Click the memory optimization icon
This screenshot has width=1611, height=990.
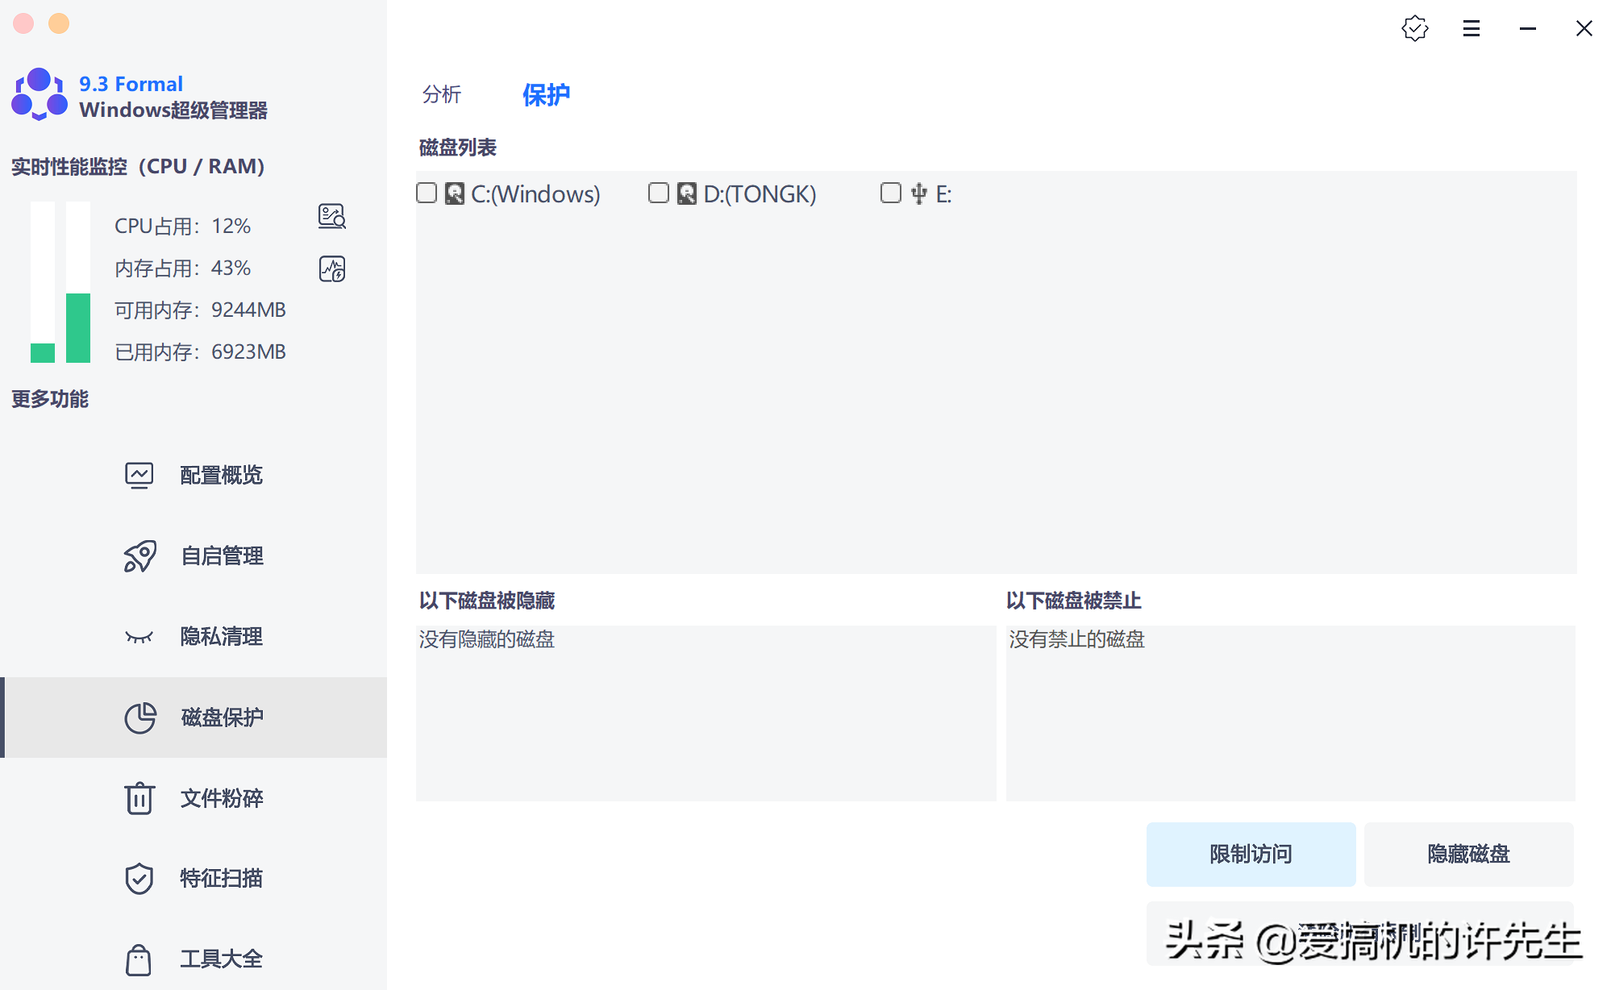[331, 268]
